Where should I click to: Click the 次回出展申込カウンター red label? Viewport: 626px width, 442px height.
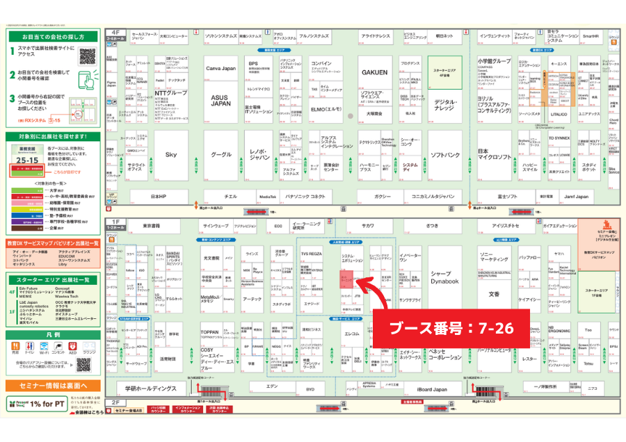pyautogui.click(x=219, y=409)
